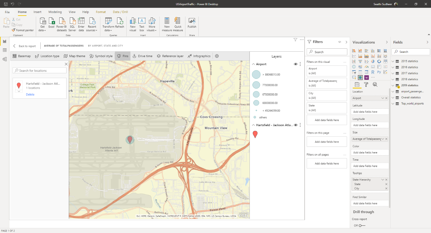This screenshot has width=431, height=233.
Task: Click the red pin on the map
Action: [130, 139]
